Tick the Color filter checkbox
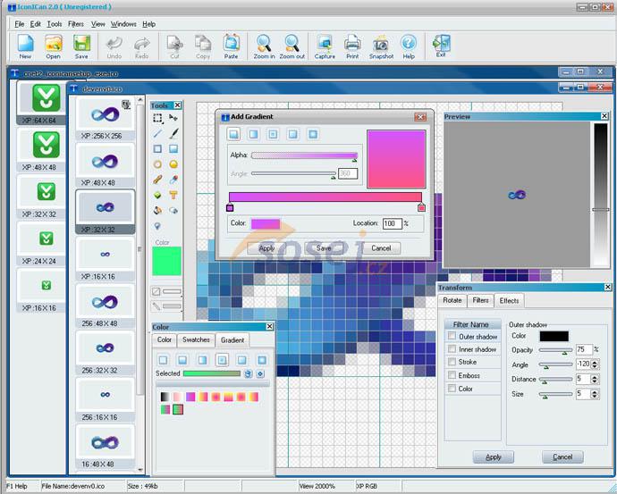 coord(452,389)
